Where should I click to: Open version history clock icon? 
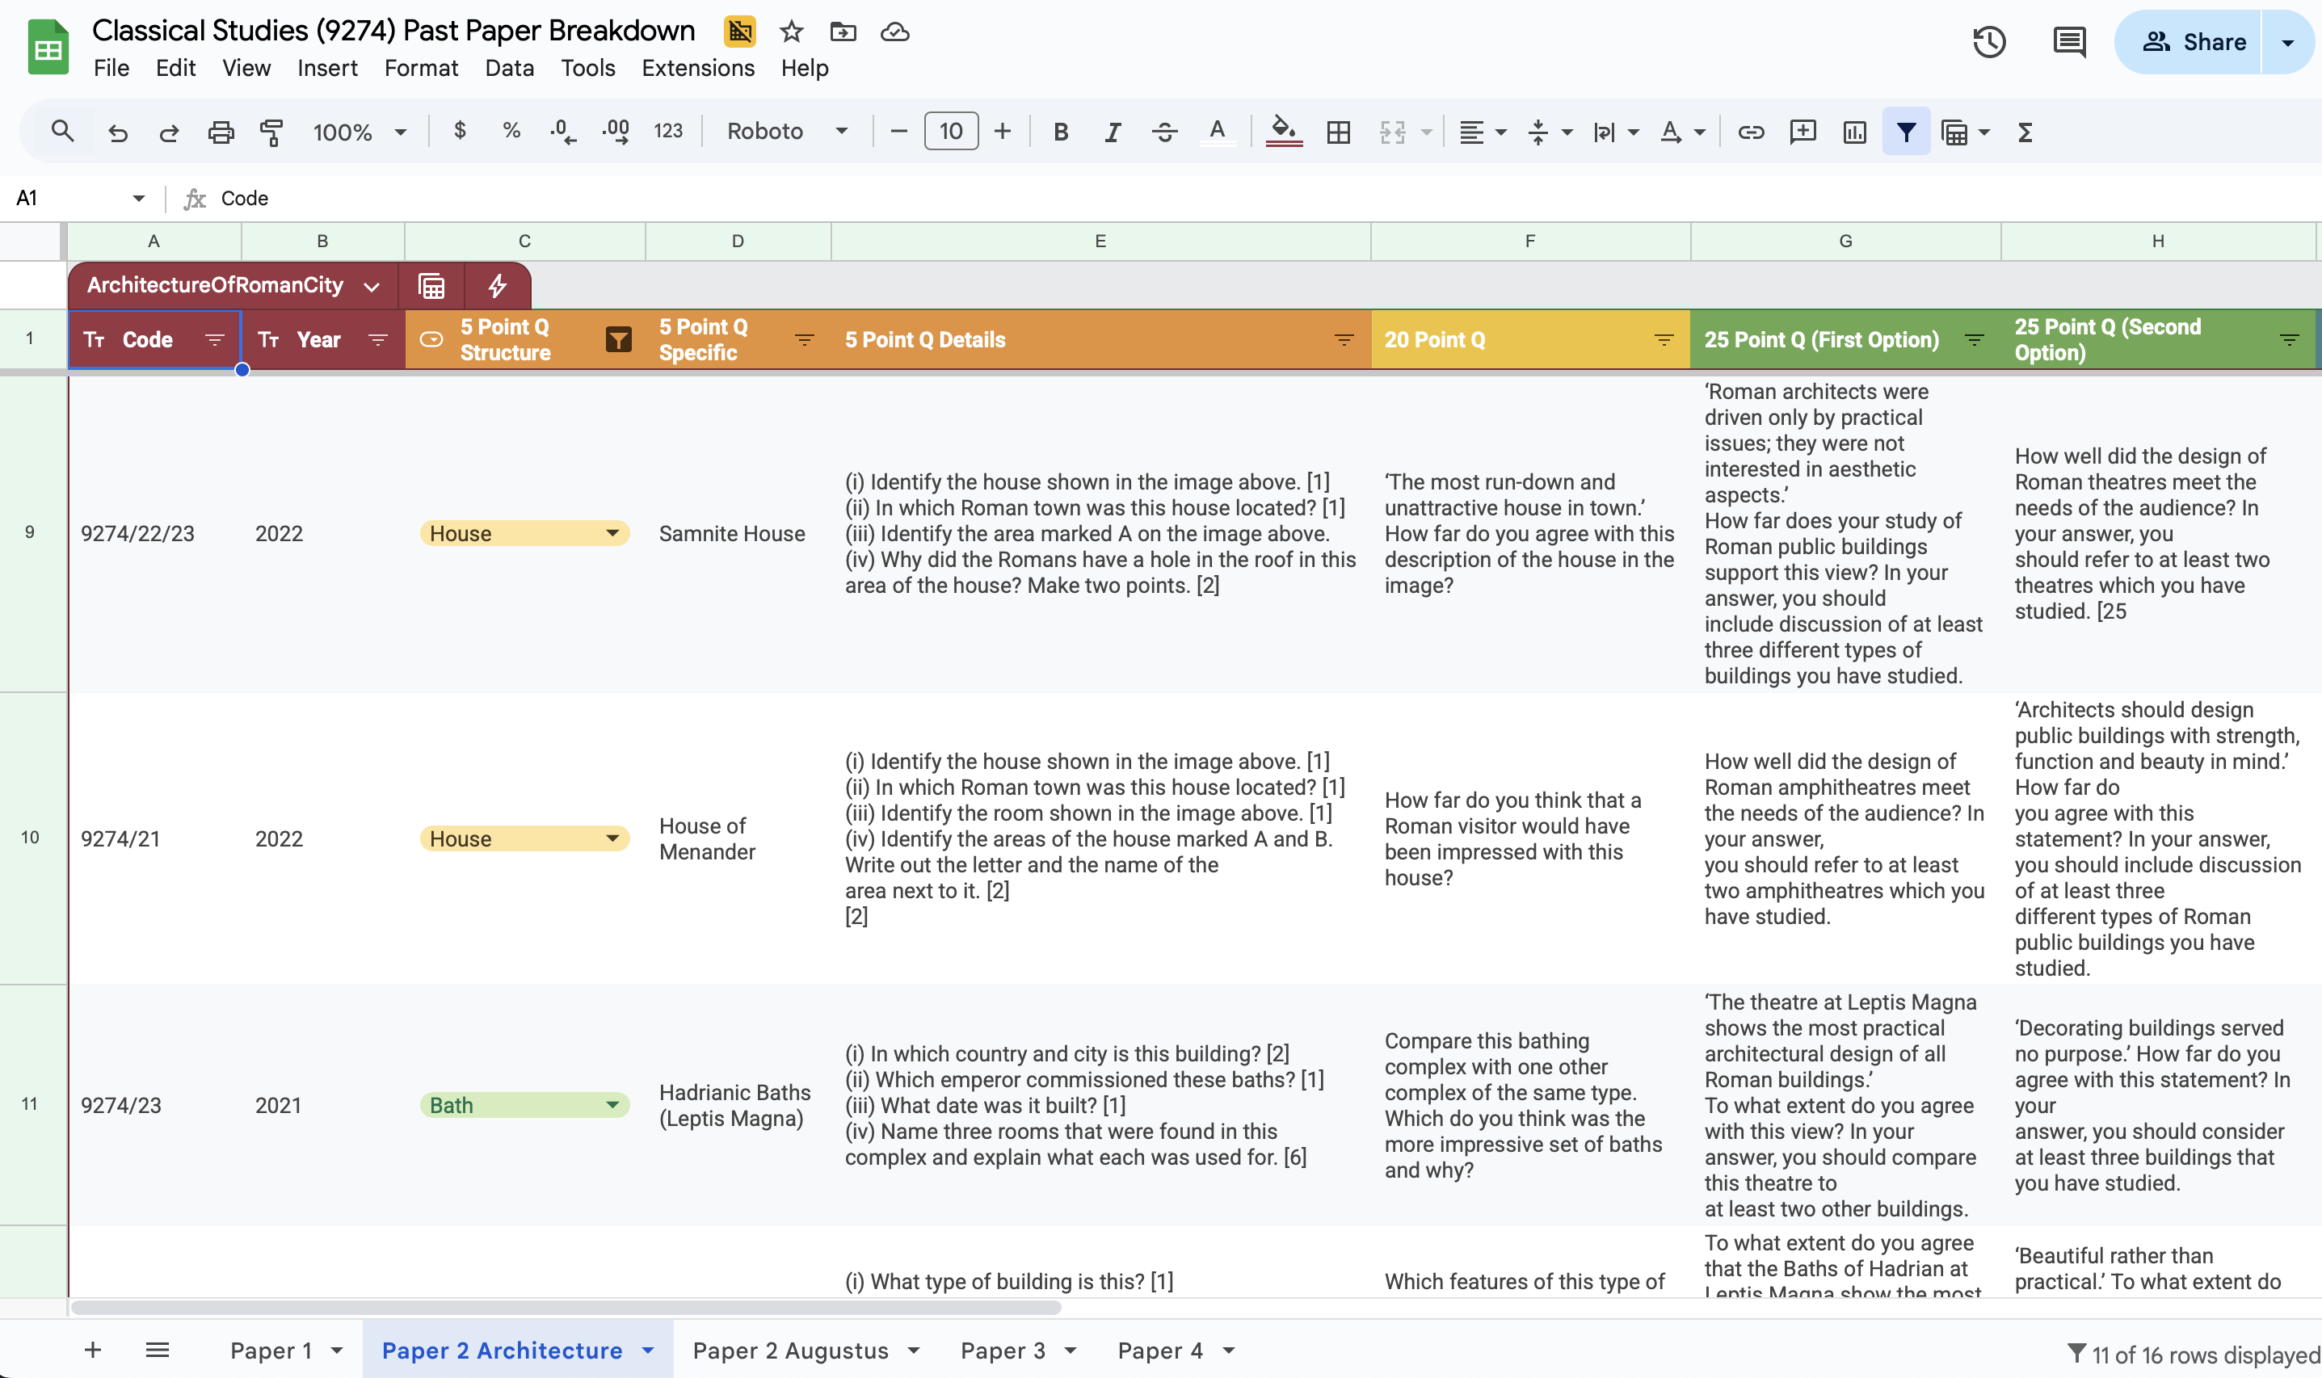pos(1988,42)
